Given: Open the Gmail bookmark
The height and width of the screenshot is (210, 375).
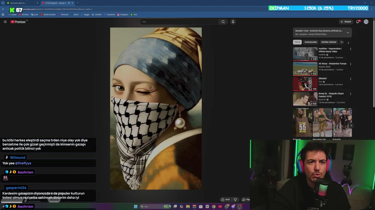Looking at the screenshot, I should click(12, 14).
